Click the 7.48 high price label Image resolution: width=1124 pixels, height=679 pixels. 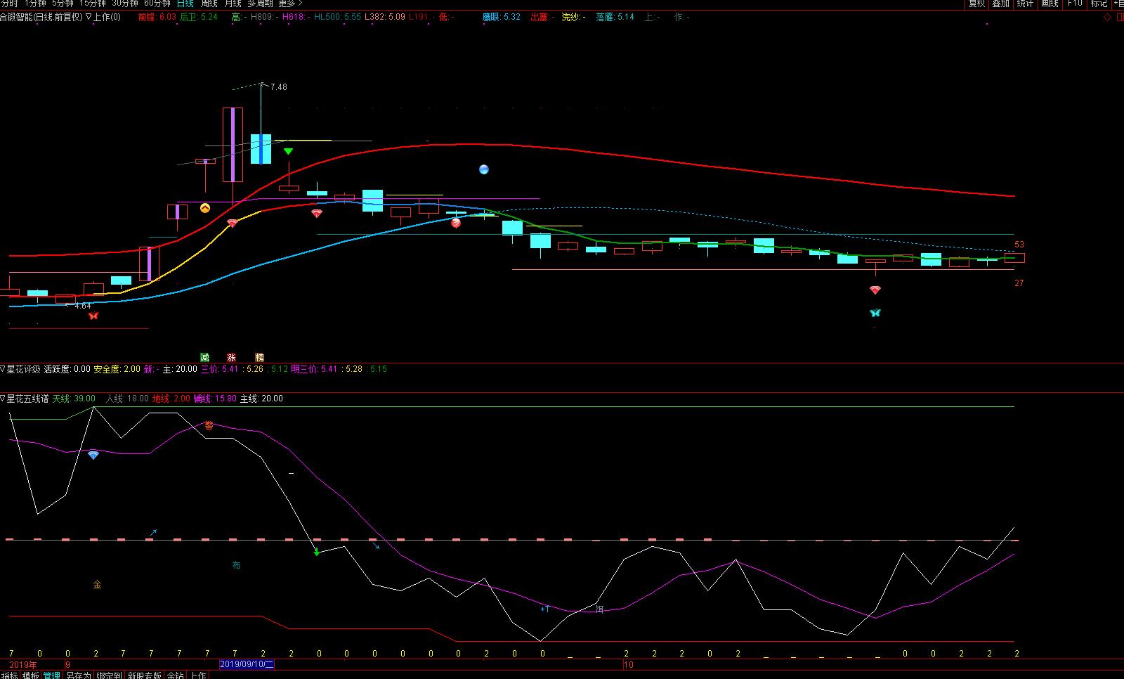tap(278, 87)
